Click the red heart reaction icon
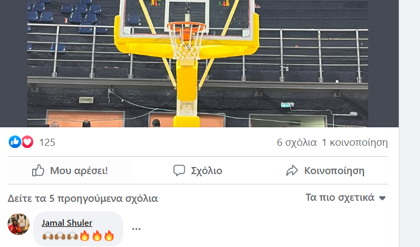 (27, 142)
